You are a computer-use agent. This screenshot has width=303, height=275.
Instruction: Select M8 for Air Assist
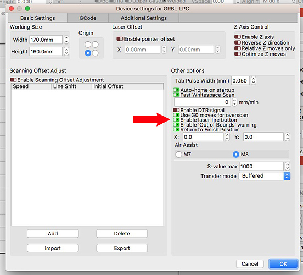click(x=235, y=155)
